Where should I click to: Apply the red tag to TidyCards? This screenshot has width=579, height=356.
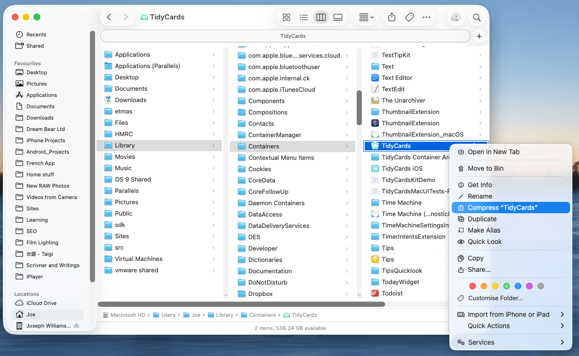[x=472, y=286]
